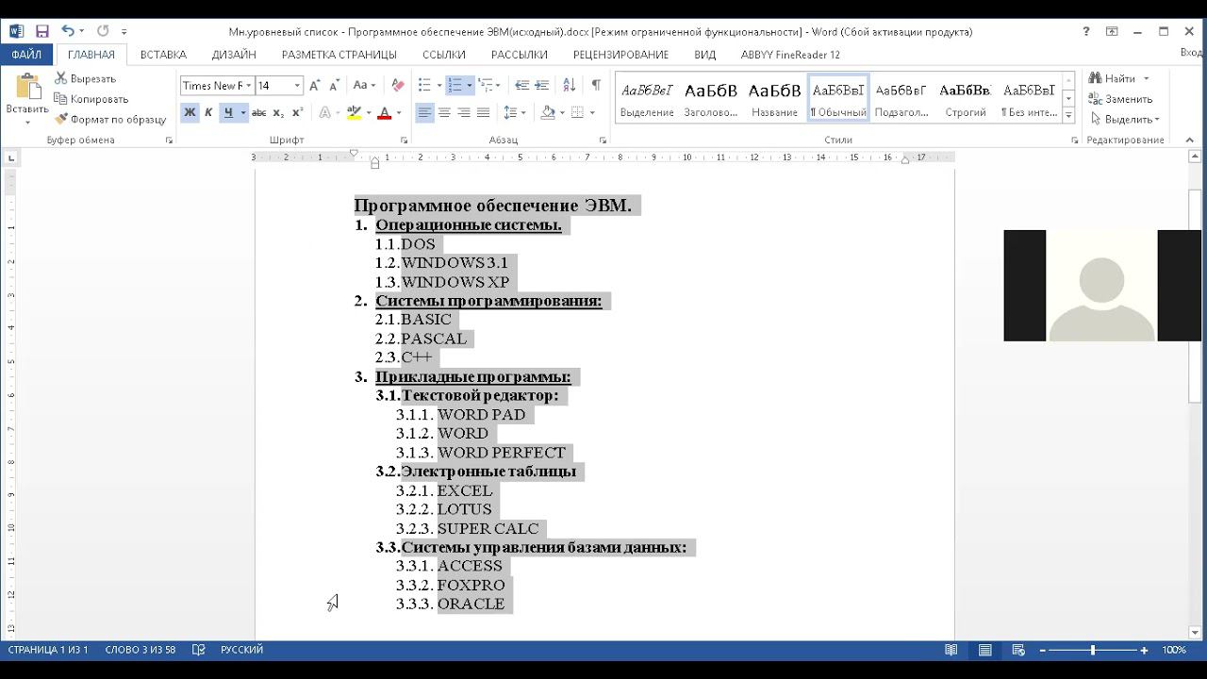Open line spacing options
Viewport: 1207px width, 679px height.
click(514, 113)
